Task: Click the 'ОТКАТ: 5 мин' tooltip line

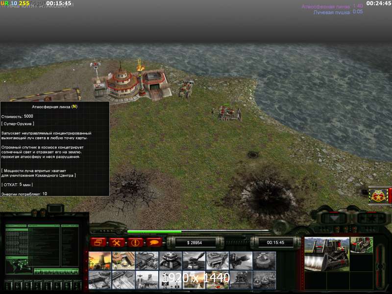Action: 17,185
